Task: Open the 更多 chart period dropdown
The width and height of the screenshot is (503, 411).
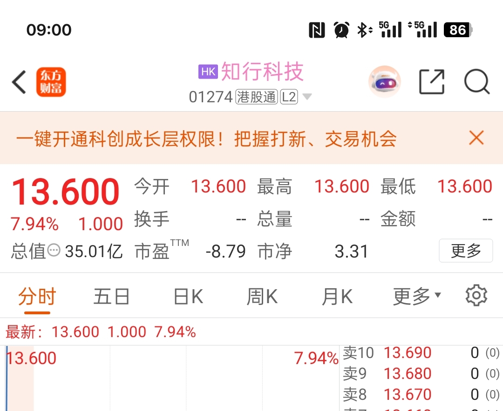Action: 417,296
